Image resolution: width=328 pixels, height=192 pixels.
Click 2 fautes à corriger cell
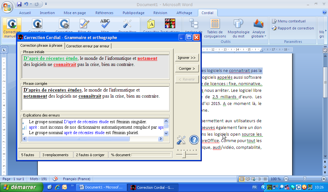(x=91, y=155)
